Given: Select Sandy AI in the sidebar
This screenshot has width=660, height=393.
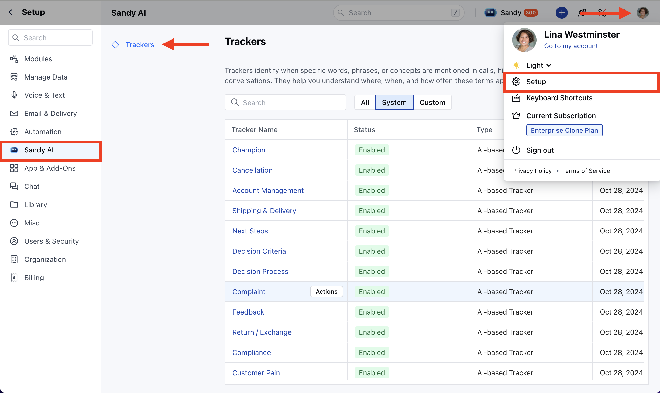Looking at the screenshot, I should tap(50, 150).
